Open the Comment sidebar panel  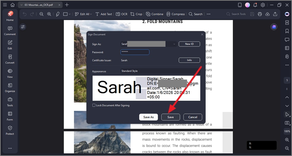tap(10, 31)
